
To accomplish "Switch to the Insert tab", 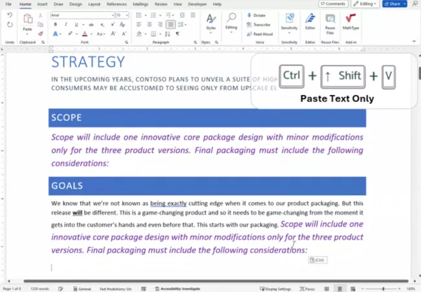I will [42, 4].
